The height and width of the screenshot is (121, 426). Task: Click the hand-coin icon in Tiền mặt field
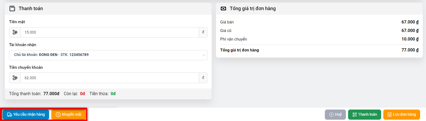click(15, 32)
